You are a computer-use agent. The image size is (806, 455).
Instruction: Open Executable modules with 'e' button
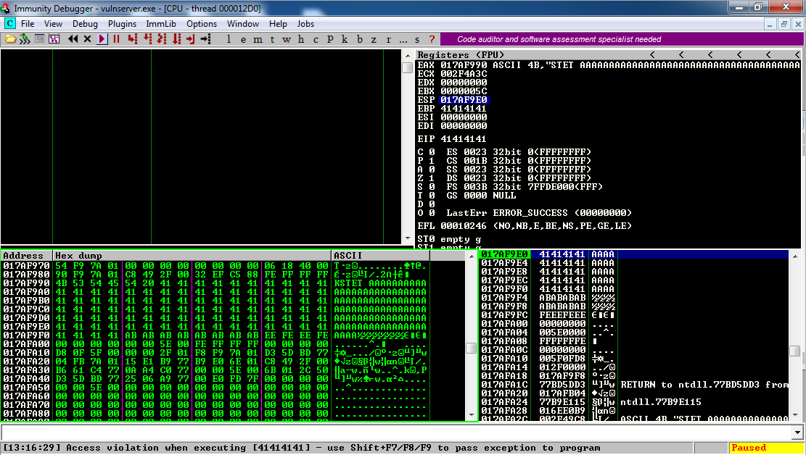tap(243, 39)
